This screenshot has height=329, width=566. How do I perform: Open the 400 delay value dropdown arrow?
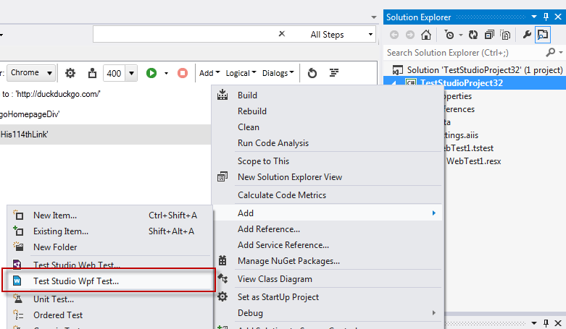(131, 74)
